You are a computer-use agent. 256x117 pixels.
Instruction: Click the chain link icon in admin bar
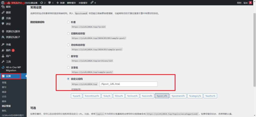[92, 2]
